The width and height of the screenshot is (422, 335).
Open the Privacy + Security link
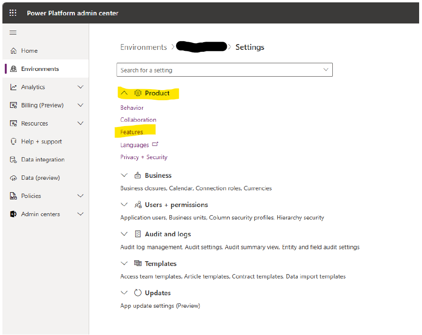(x=144, y=157)
